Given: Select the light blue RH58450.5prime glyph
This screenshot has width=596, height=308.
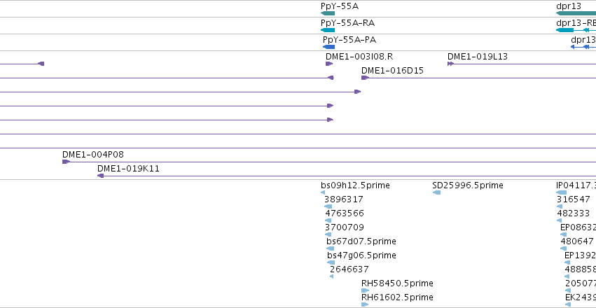Looking at the screenshot, I should (366, 290).
